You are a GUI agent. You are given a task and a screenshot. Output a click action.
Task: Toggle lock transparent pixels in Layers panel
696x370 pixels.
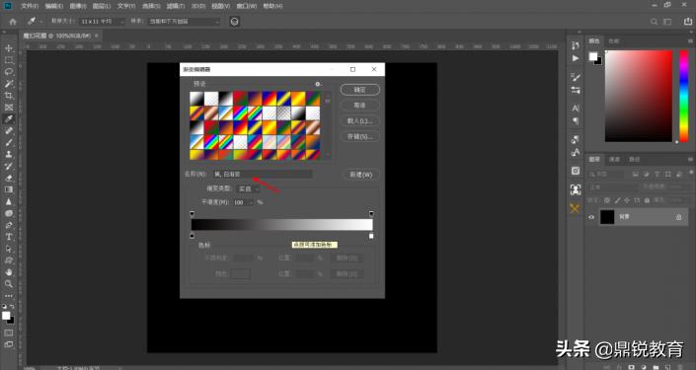point(607,200)
